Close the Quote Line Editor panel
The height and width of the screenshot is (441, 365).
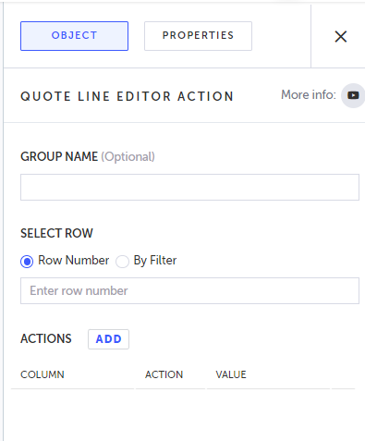[x=341, y=37]
